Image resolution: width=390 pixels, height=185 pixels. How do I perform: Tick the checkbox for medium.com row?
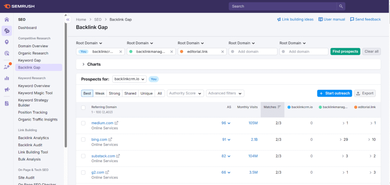click(x=83, y=123)
